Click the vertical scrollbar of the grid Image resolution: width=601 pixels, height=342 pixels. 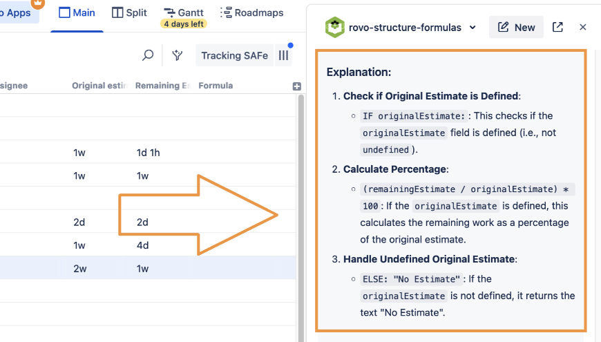(301, 207)
